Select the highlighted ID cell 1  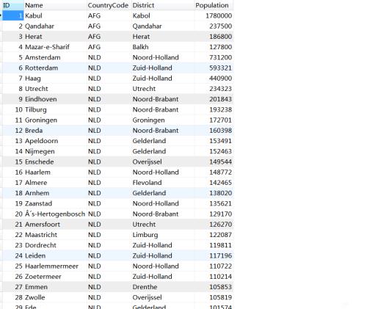coord(13,15)
